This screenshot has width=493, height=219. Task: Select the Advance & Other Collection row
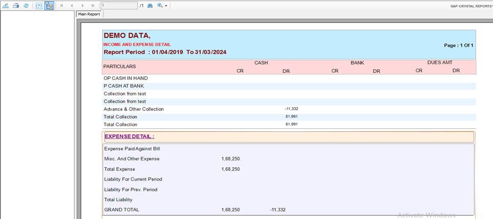pos(134,109)
